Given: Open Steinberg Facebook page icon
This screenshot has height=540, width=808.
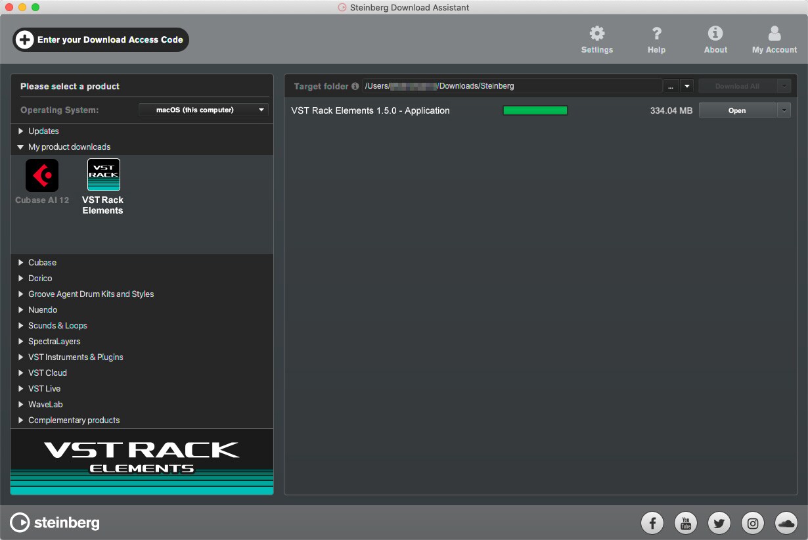Looking at the screenshot, I should 652,523.
